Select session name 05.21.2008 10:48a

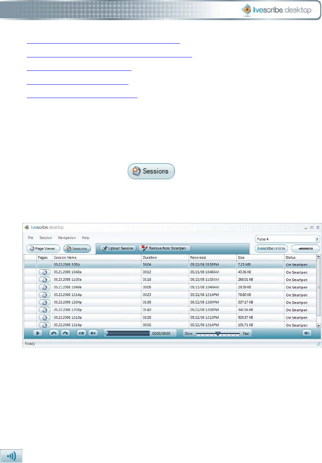coord(67,272)
